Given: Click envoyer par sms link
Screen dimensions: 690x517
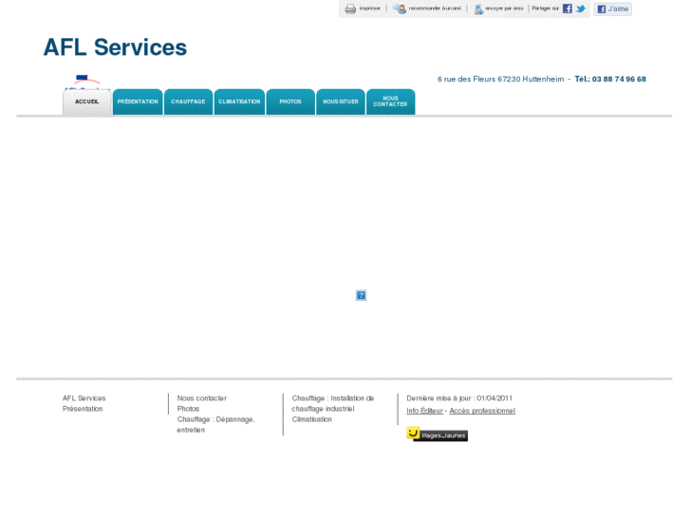Looking at the screenshot, I should [x=504, y=9].
